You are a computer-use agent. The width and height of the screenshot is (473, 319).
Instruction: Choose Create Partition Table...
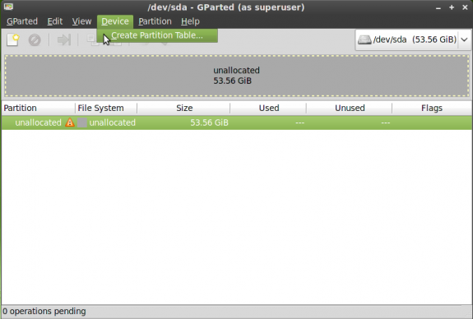click(157, 35)
